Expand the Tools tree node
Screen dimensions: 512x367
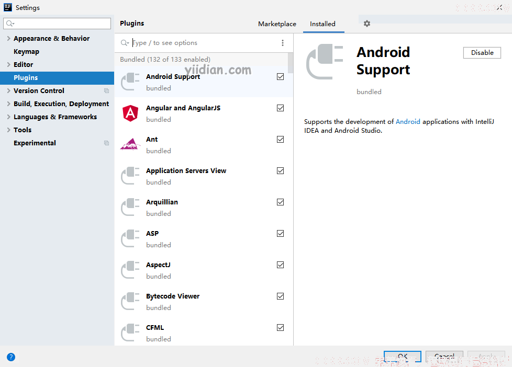click(x=8, y=130)
